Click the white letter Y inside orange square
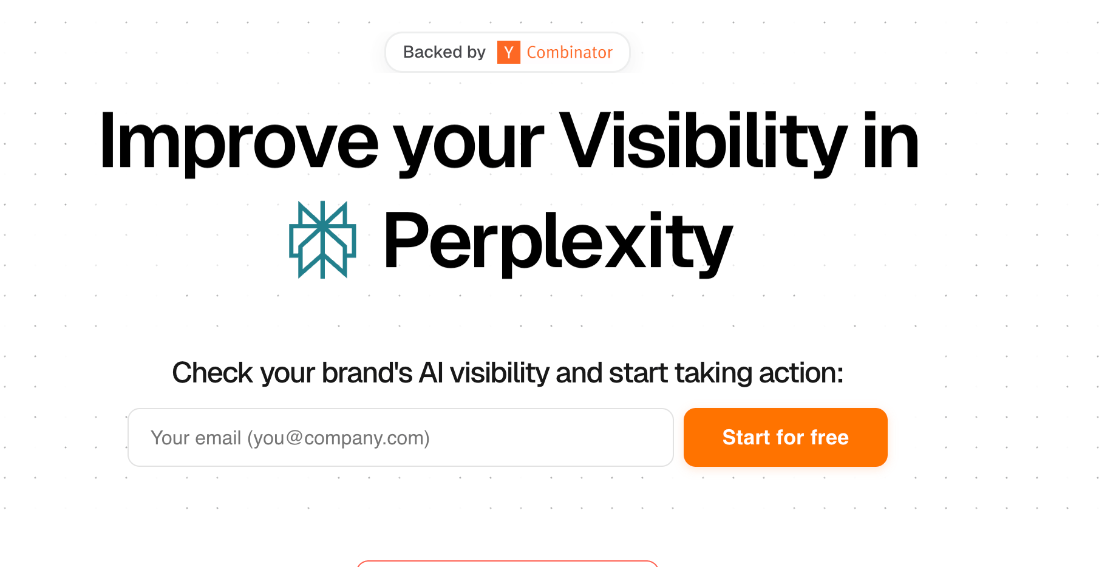The width and height of the screenshot is (1116, 567). coord(509,53)
